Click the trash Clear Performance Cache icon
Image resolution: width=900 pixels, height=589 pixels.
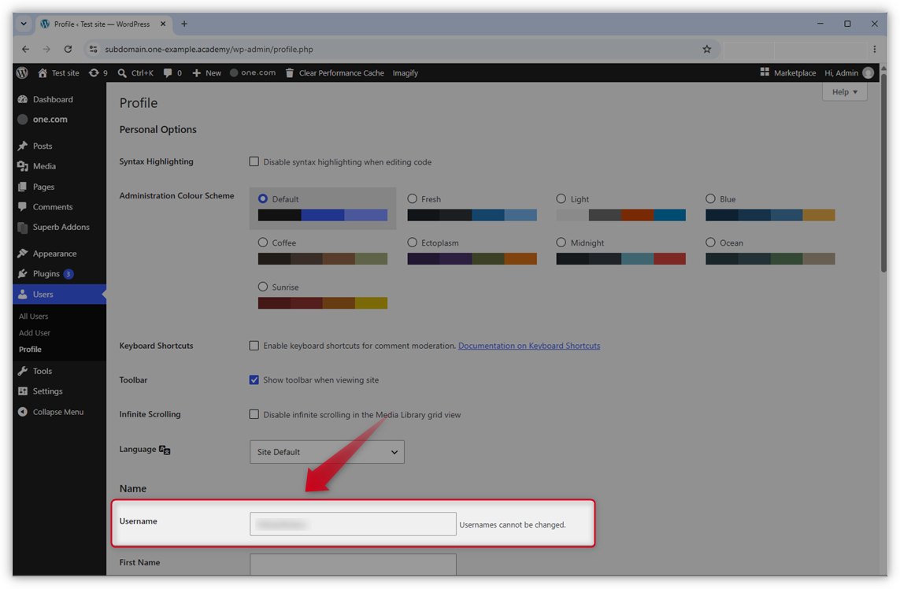[290, 73]
